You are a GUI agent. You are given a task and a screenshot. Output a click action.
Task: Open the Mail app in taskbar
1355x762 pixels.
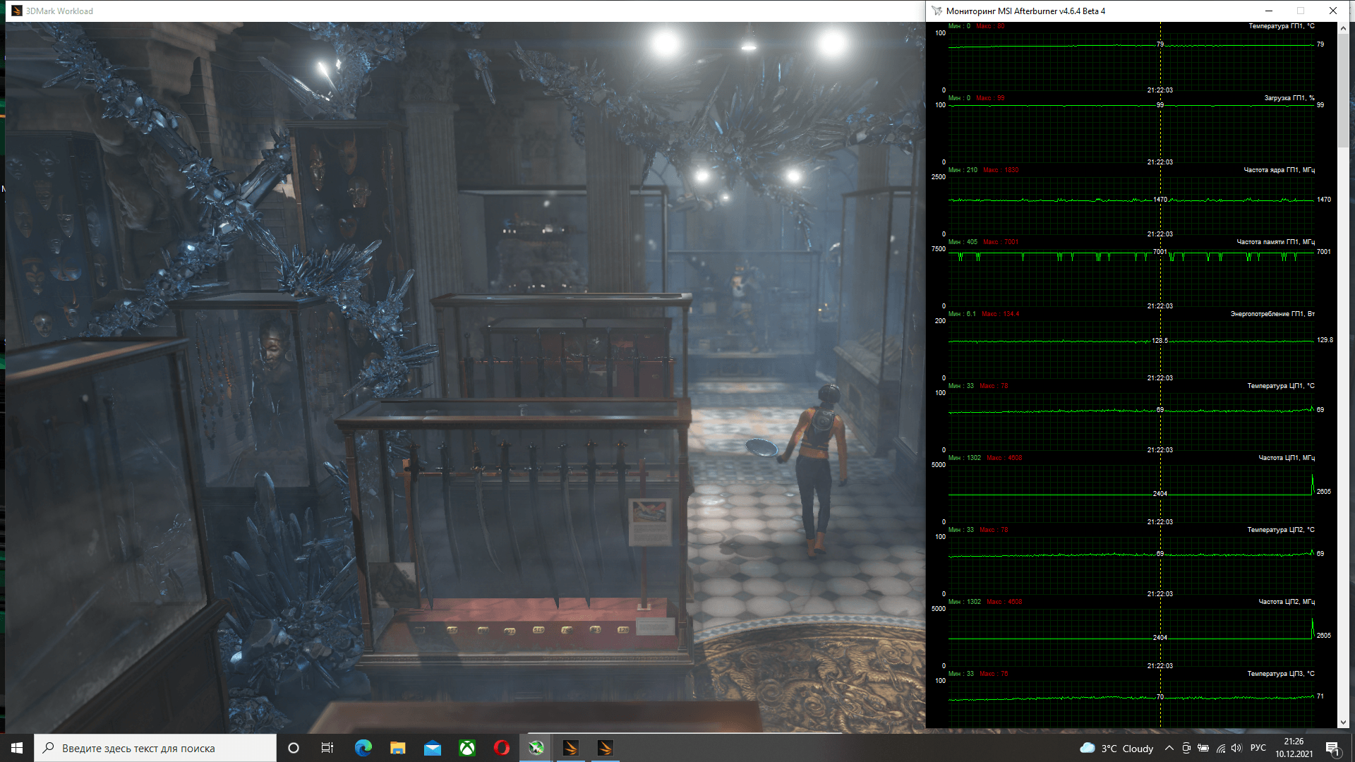[x=432, y=748]
